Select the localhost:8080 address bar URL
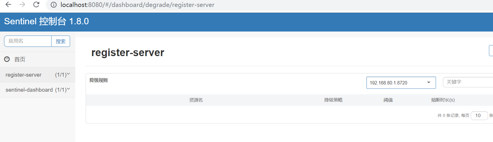The width and height of the screenshot is (493, 142). (137, 5)
